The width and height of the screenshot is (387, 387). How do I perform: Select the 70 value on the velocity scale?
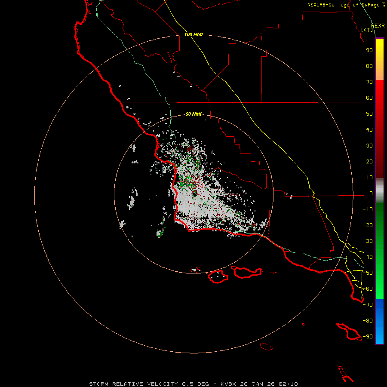click(369, 82)
